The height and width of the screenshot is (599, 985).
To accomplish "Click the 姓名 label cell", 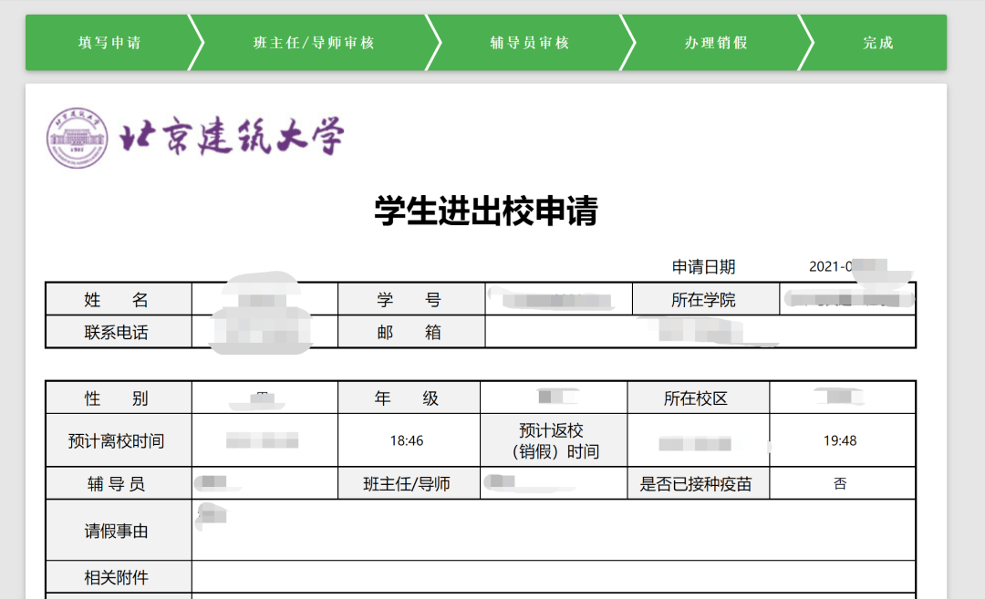I will click(x=119, y=299).
